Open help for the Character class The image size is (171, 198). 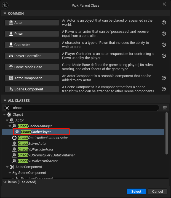pos(164,45)
